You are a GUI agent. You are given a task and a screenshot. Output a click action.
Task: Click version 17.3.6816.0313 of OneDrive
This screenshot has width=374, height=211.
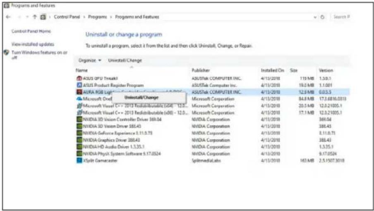[333, 99]
